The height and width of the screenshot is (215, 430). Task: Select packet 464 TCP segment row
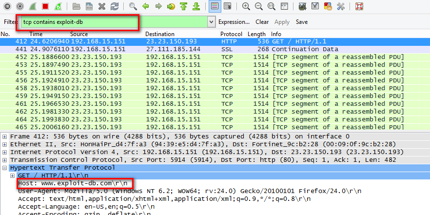click(215, 119)
